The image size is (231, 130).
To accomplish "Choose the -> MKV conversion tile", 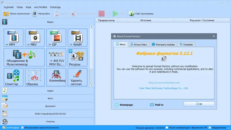I will [35, 38].
